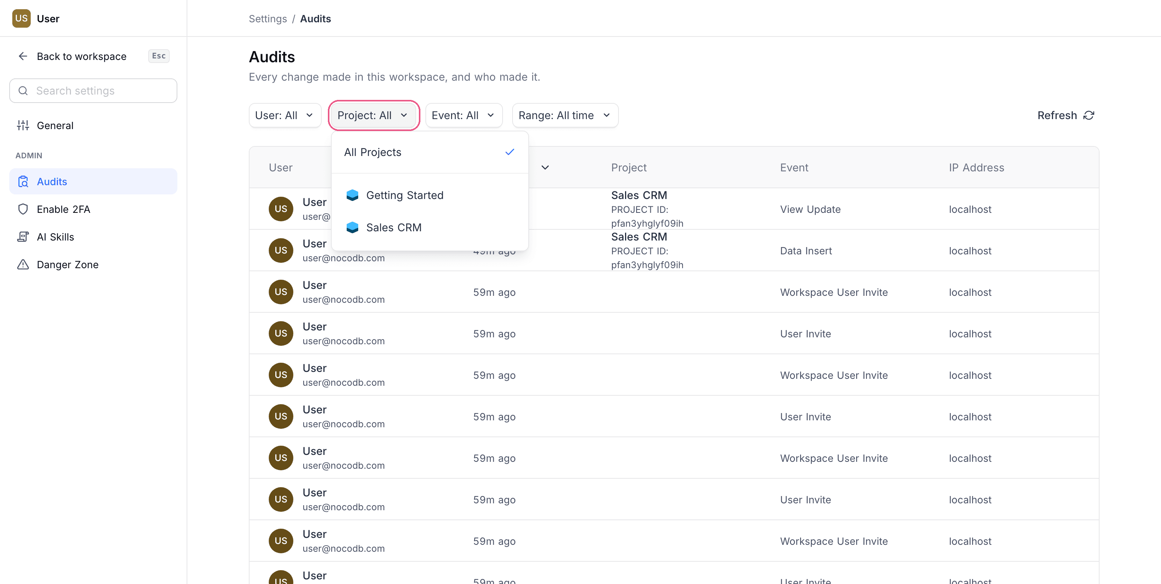Click the View Update event cell
The width and height of the screenshot is (1161, 584).
[x=810, y=209]
